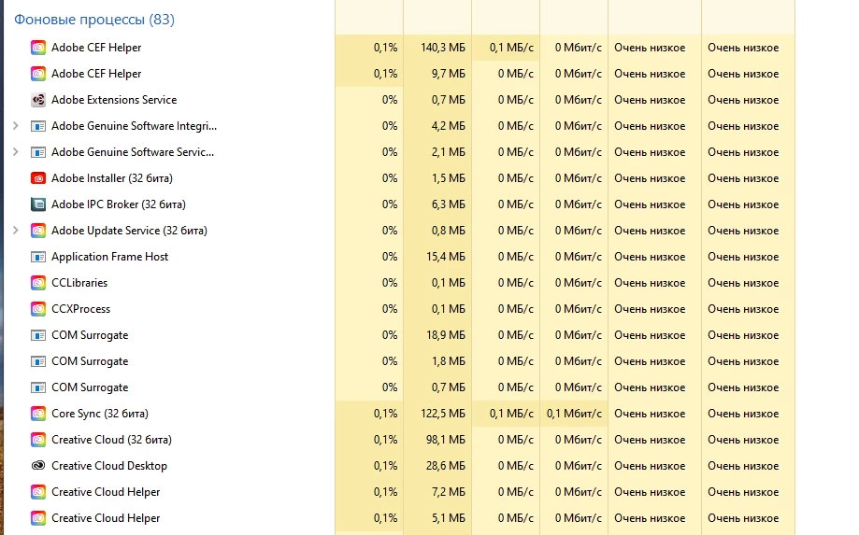Select the Adobe CEF Helper 140,3 МБ icon

(37, 48)
